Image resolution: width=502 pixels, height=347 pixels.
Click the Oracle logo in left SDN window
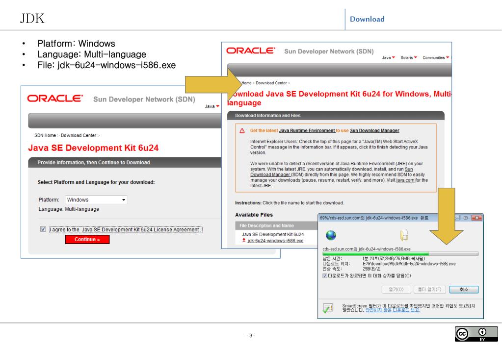55,99
